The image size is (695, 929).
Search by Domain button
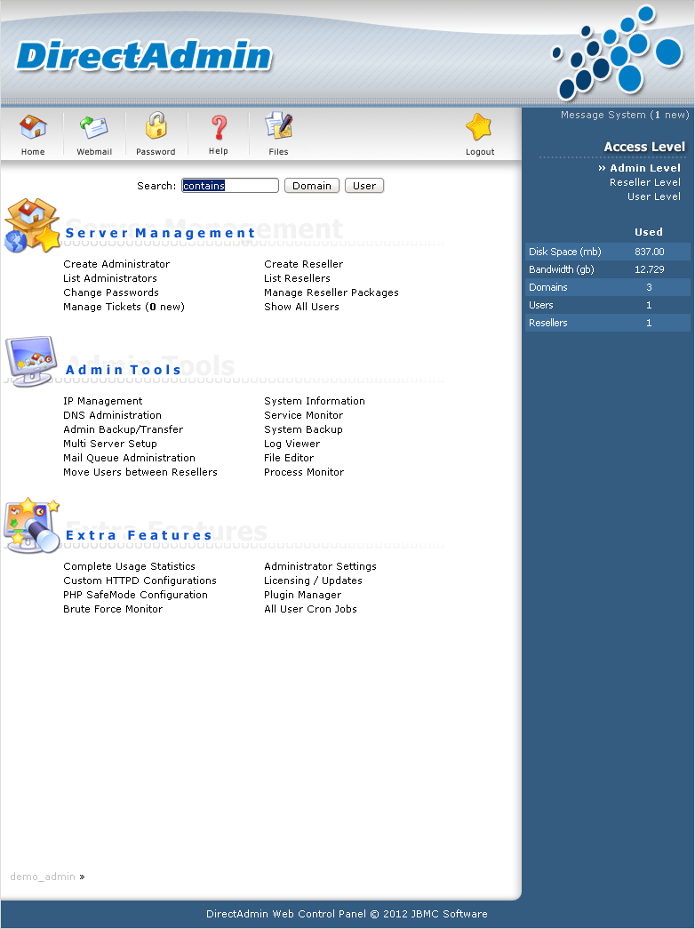[312, 186]
